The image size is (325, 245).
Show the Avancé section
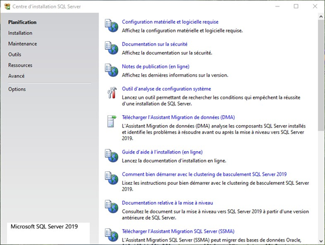point(16,76)
